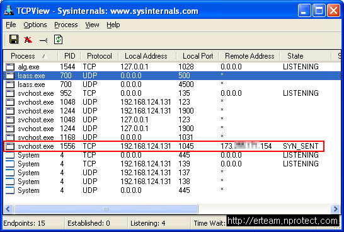Click the icon of lsass.exe port 500 row
This screenshot has height=232, width=344.
(10, 76)
